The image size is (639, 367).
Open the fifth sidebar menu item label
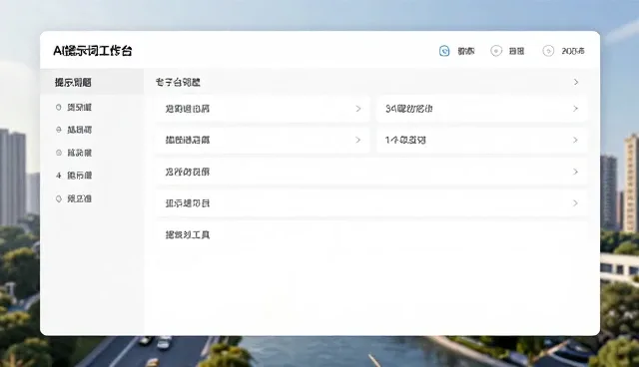tap(79, 198)
